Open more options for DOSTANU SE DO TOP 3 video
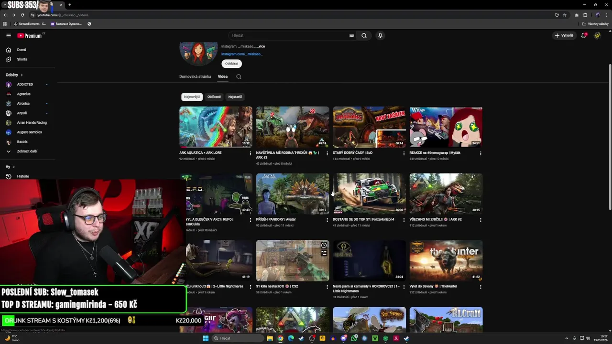The width and height of the screenshot is (612, 344). 404,220
